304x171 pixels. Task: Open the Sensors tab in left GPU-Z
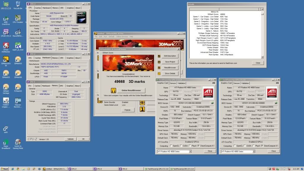coord(173,83)
